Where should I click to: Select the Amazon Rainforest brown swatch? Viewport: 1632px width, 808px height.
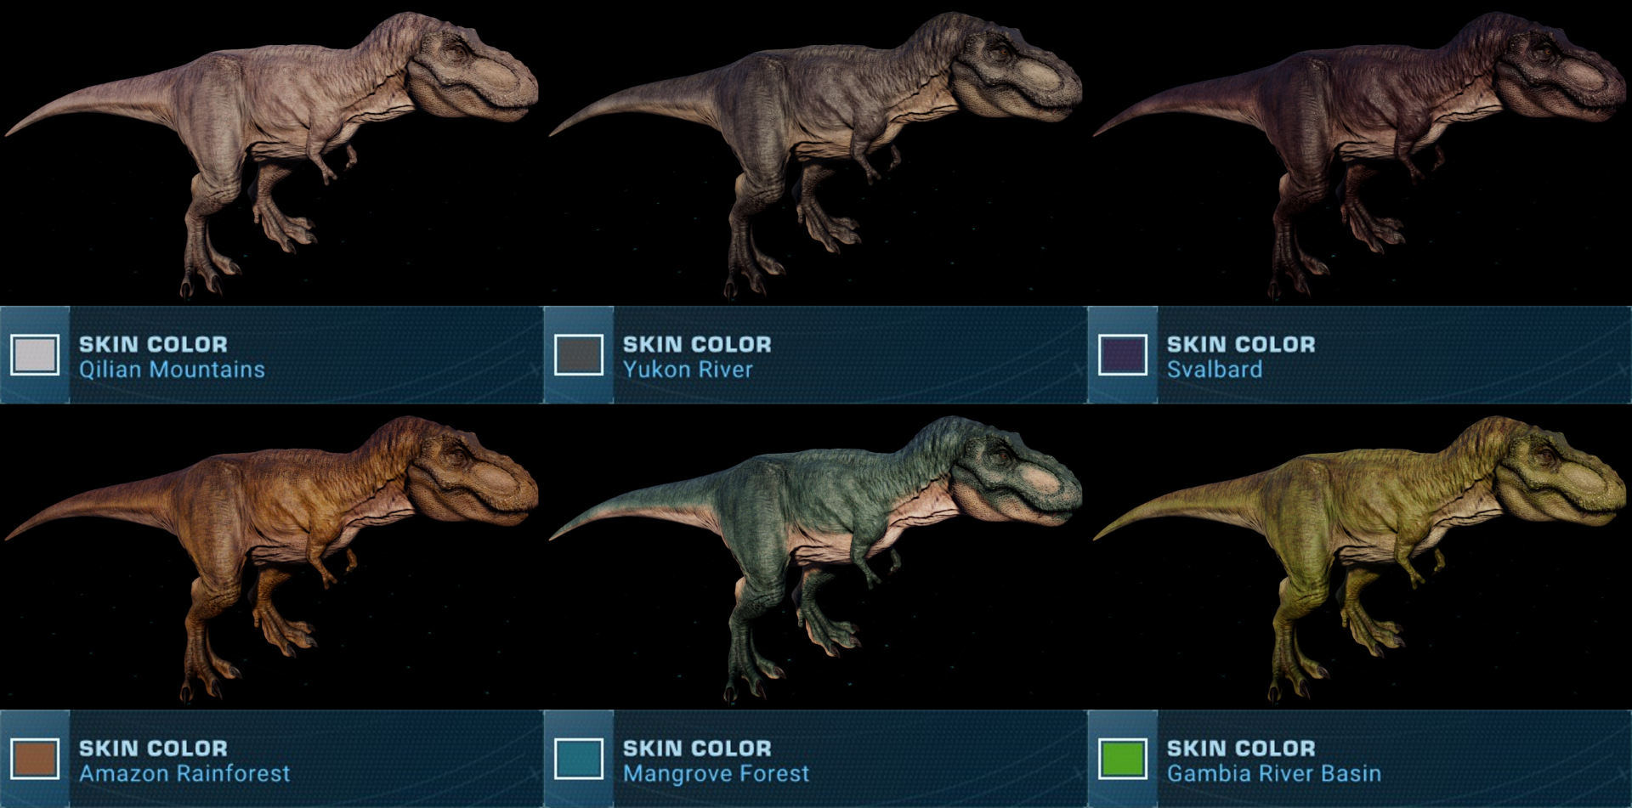tap(35, 759)
